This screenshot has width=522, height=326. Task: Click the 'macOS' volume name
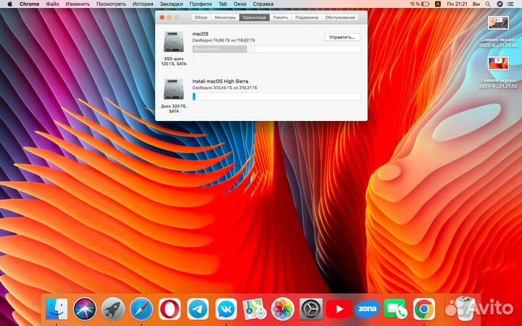click(200, 34)
